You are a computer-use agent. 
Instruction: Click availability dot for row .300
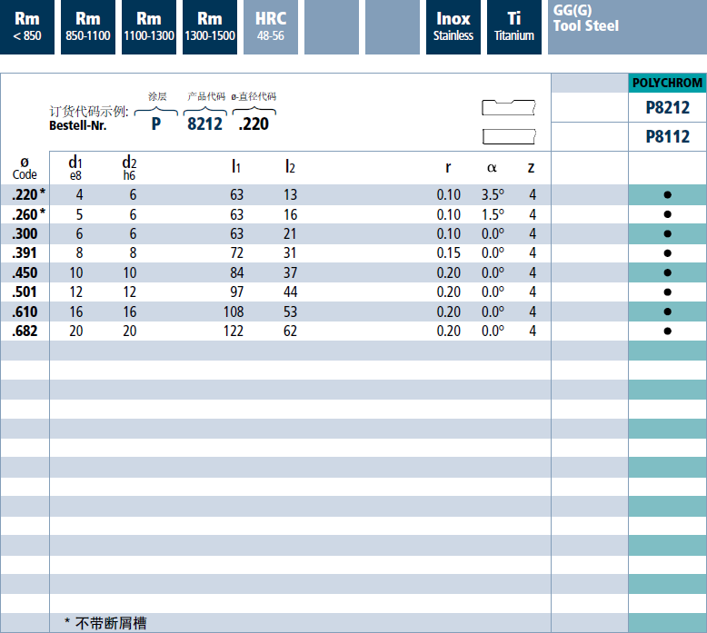point(667,233)
